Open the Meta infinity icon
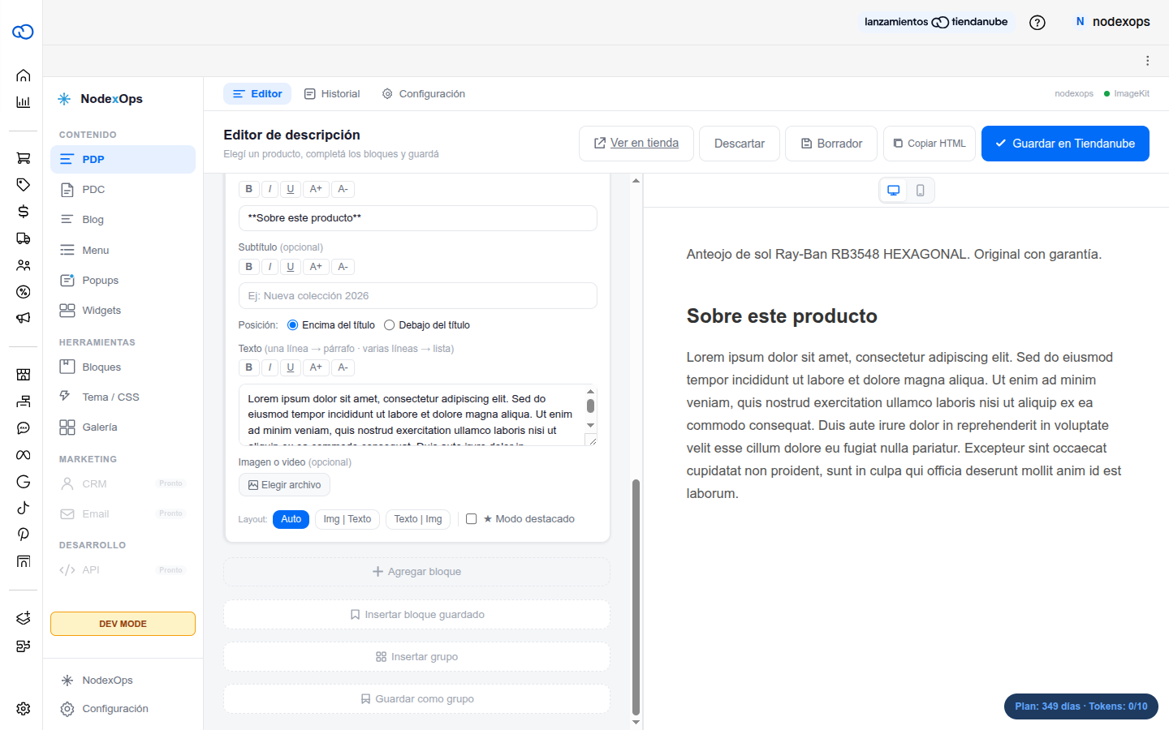 [23, 455]
